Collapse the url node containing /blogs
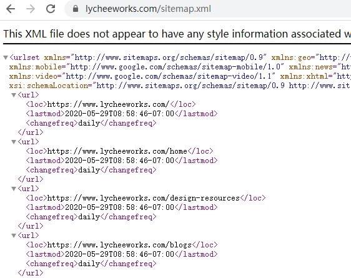 14,236
